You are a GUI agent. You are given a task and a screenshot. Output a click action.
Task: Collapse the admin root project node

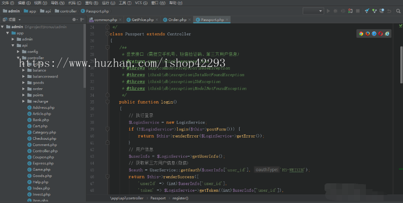coord(2,27)
